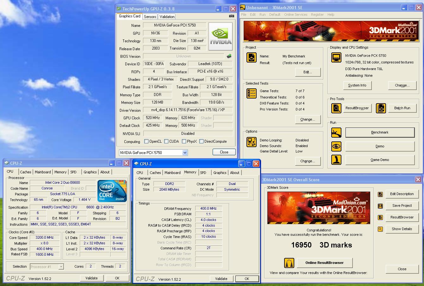Click the Game Demo button

380,160
